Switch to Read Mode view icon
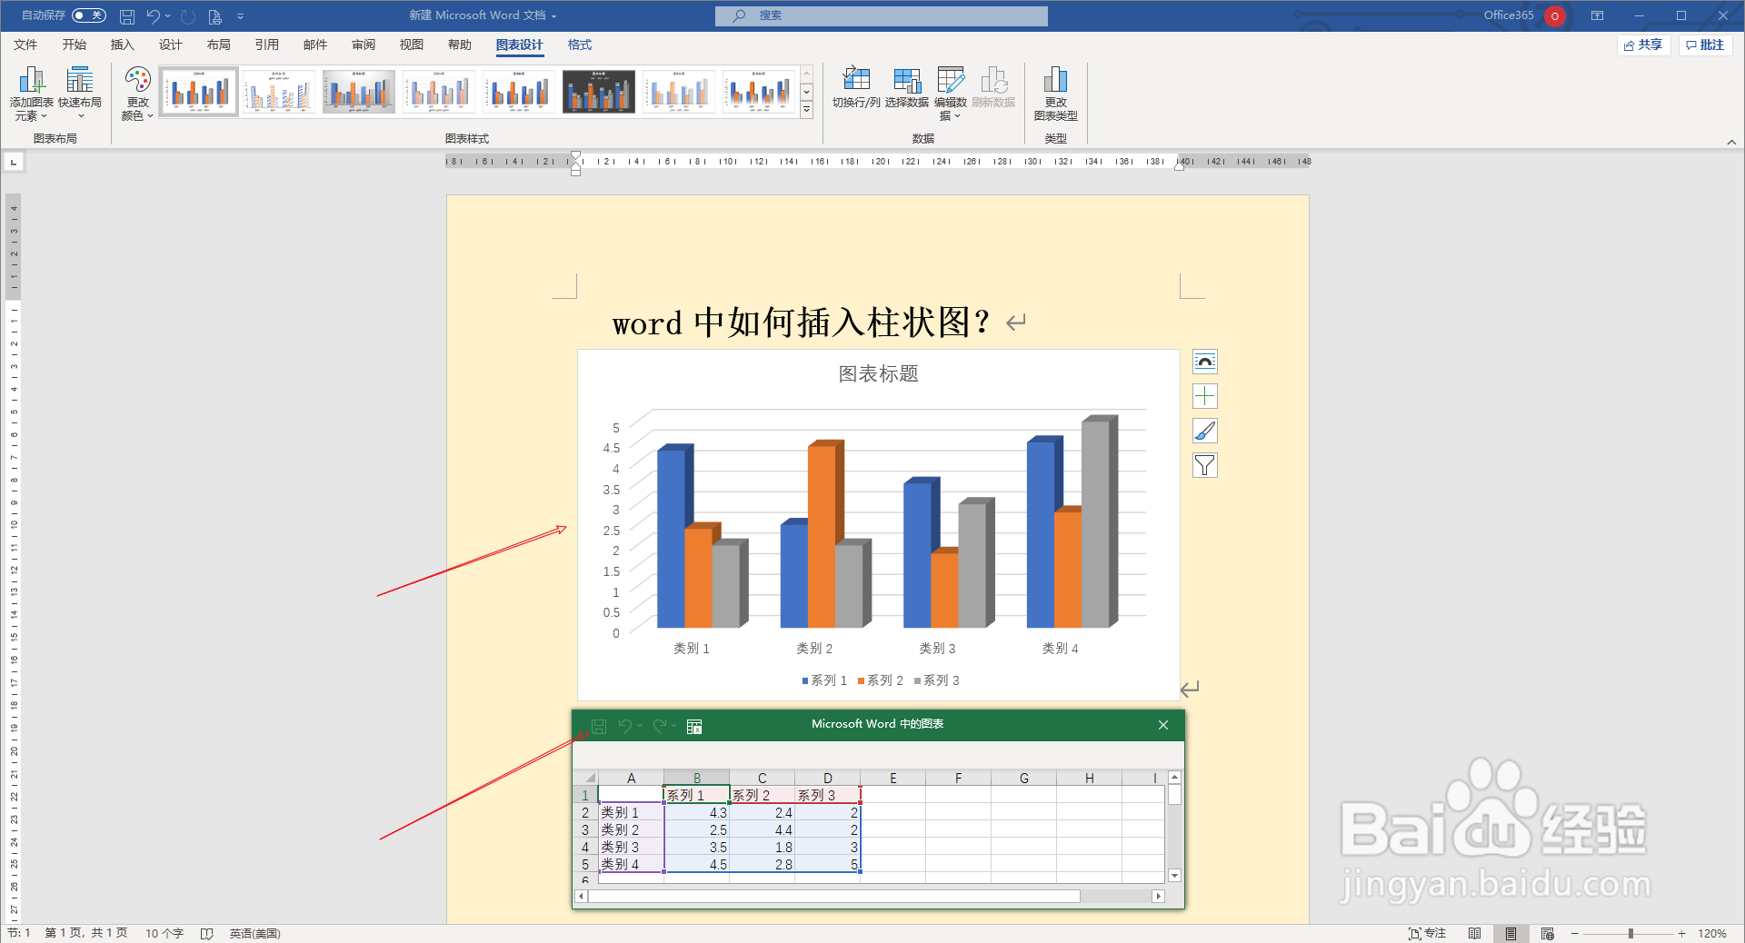The width and height of the screenshot is (1745, 943). (1474, 933)
